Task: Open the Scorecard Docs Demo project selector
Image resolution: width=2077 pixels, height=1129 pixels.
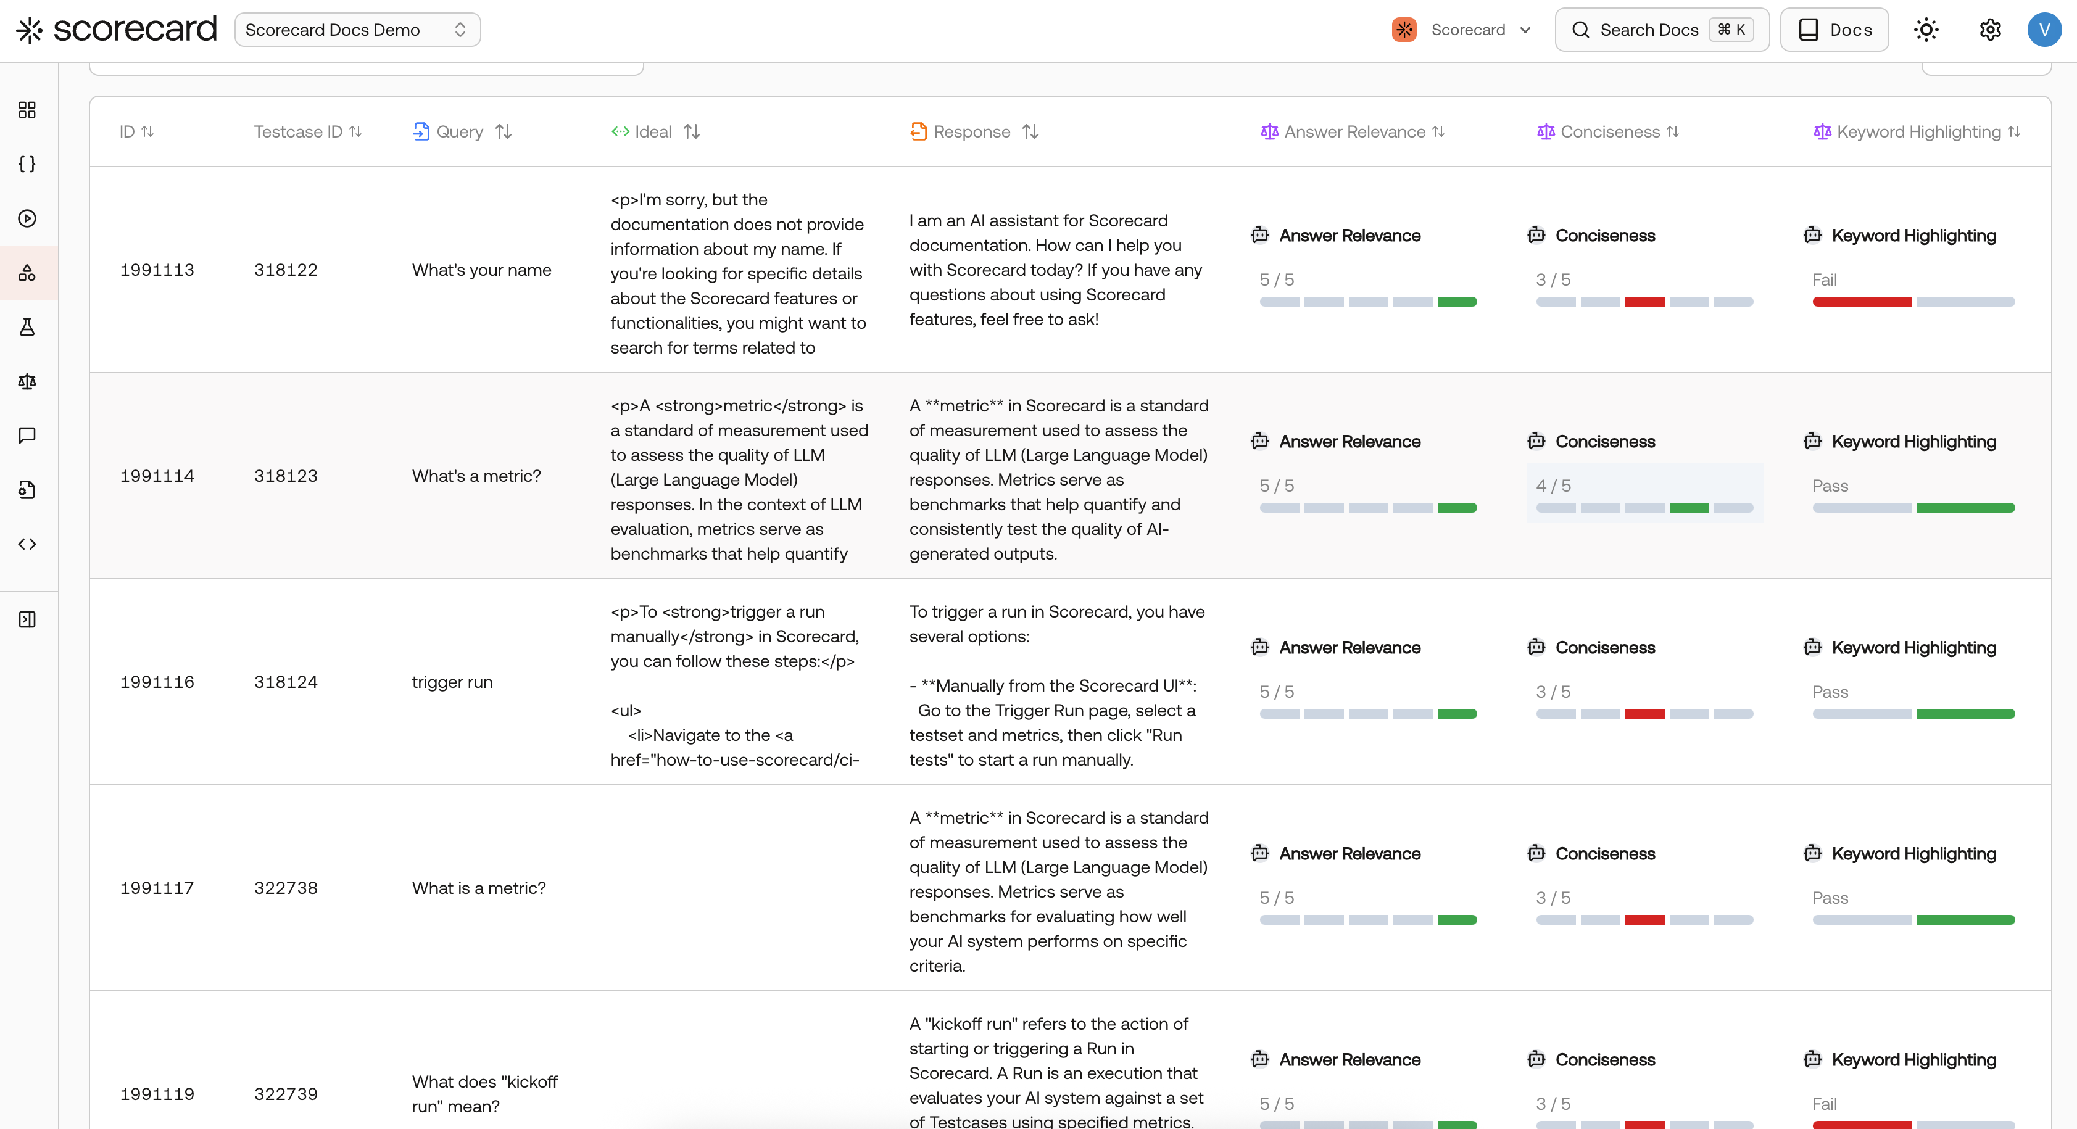Action: (357, 30)
